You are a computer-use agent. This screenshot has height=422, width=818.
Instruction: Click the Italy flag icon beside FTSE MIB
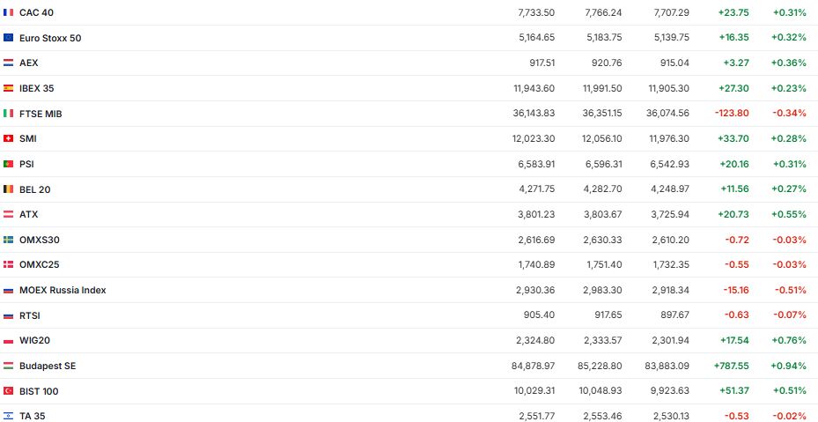click(8, 114)
